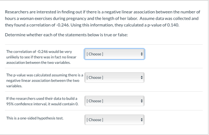The image size is (209, 135).
Task: Click the '95% confidence interval' statement
Action: (x=42, y=101)
